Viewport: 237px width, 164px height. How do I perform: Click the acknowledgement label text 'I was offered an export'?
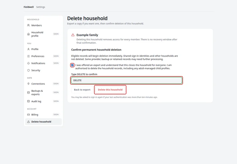point(88,65)
